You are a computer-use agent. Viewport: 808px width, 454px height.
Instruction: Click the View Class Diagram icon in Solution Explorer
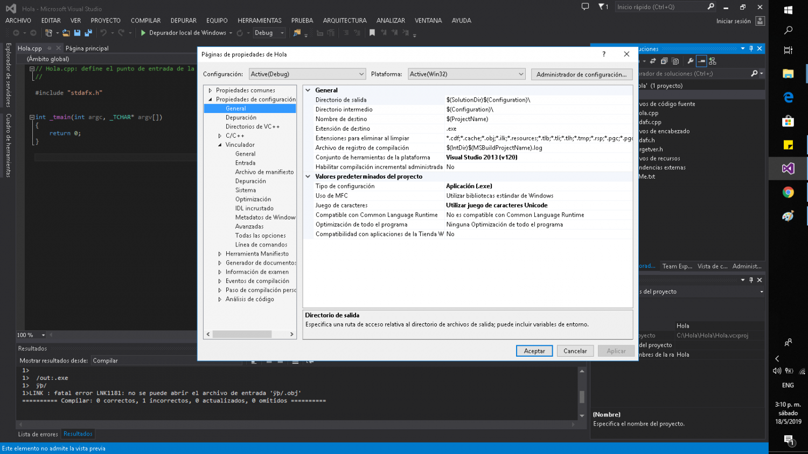coord(713,61)
